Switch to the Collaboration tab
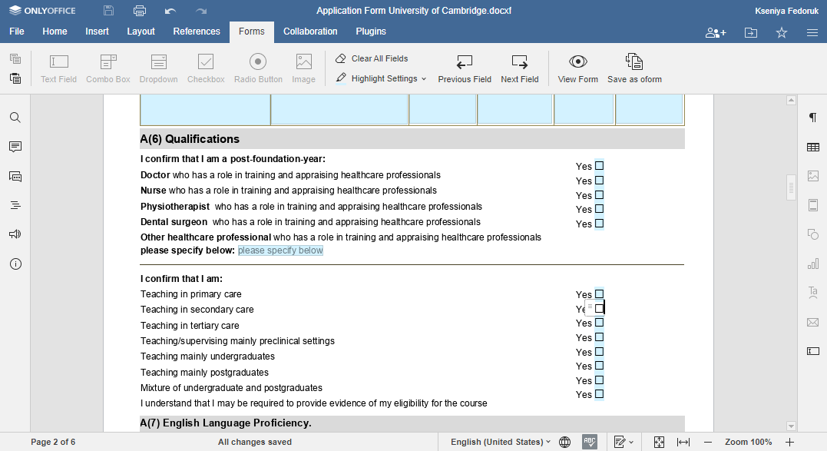The height and width of the screenshot is (451, 827). [310, 32]
